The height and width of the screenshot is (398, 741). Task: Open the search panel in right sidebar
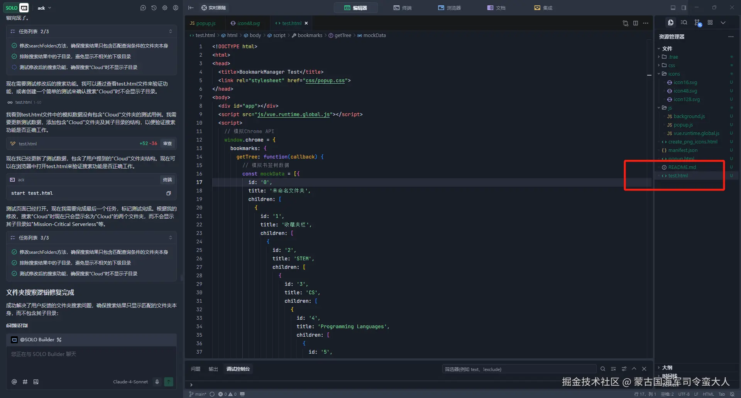pyautogui.click(x=684, y=23)
